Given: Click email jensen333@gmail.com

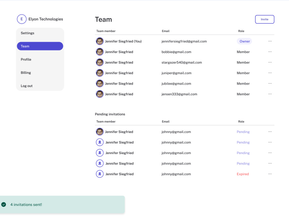Looking at the screenshot, I should (179, 94).
